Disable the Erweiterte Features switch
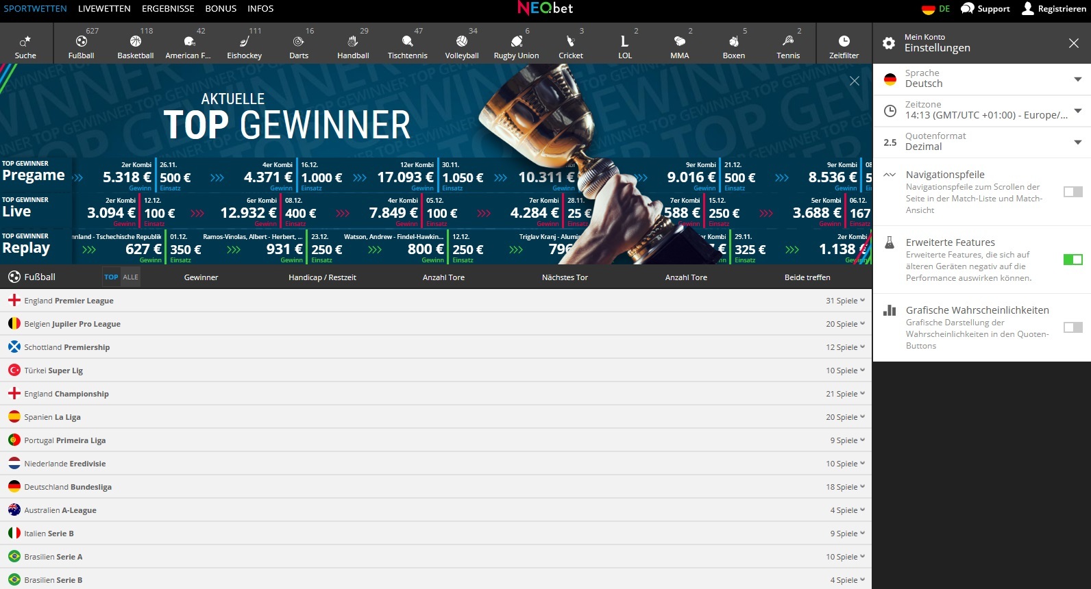Screen dimensions: 1091x589 point(1072,260)
